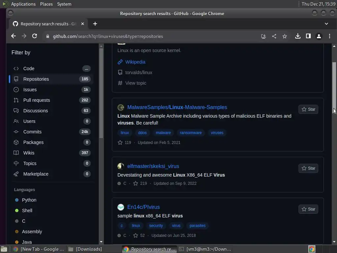This screenshot has height=253, width=337.
Task: Open En14c/Plvirus repository
Action: pyautogui.click(x=143, y=207)
